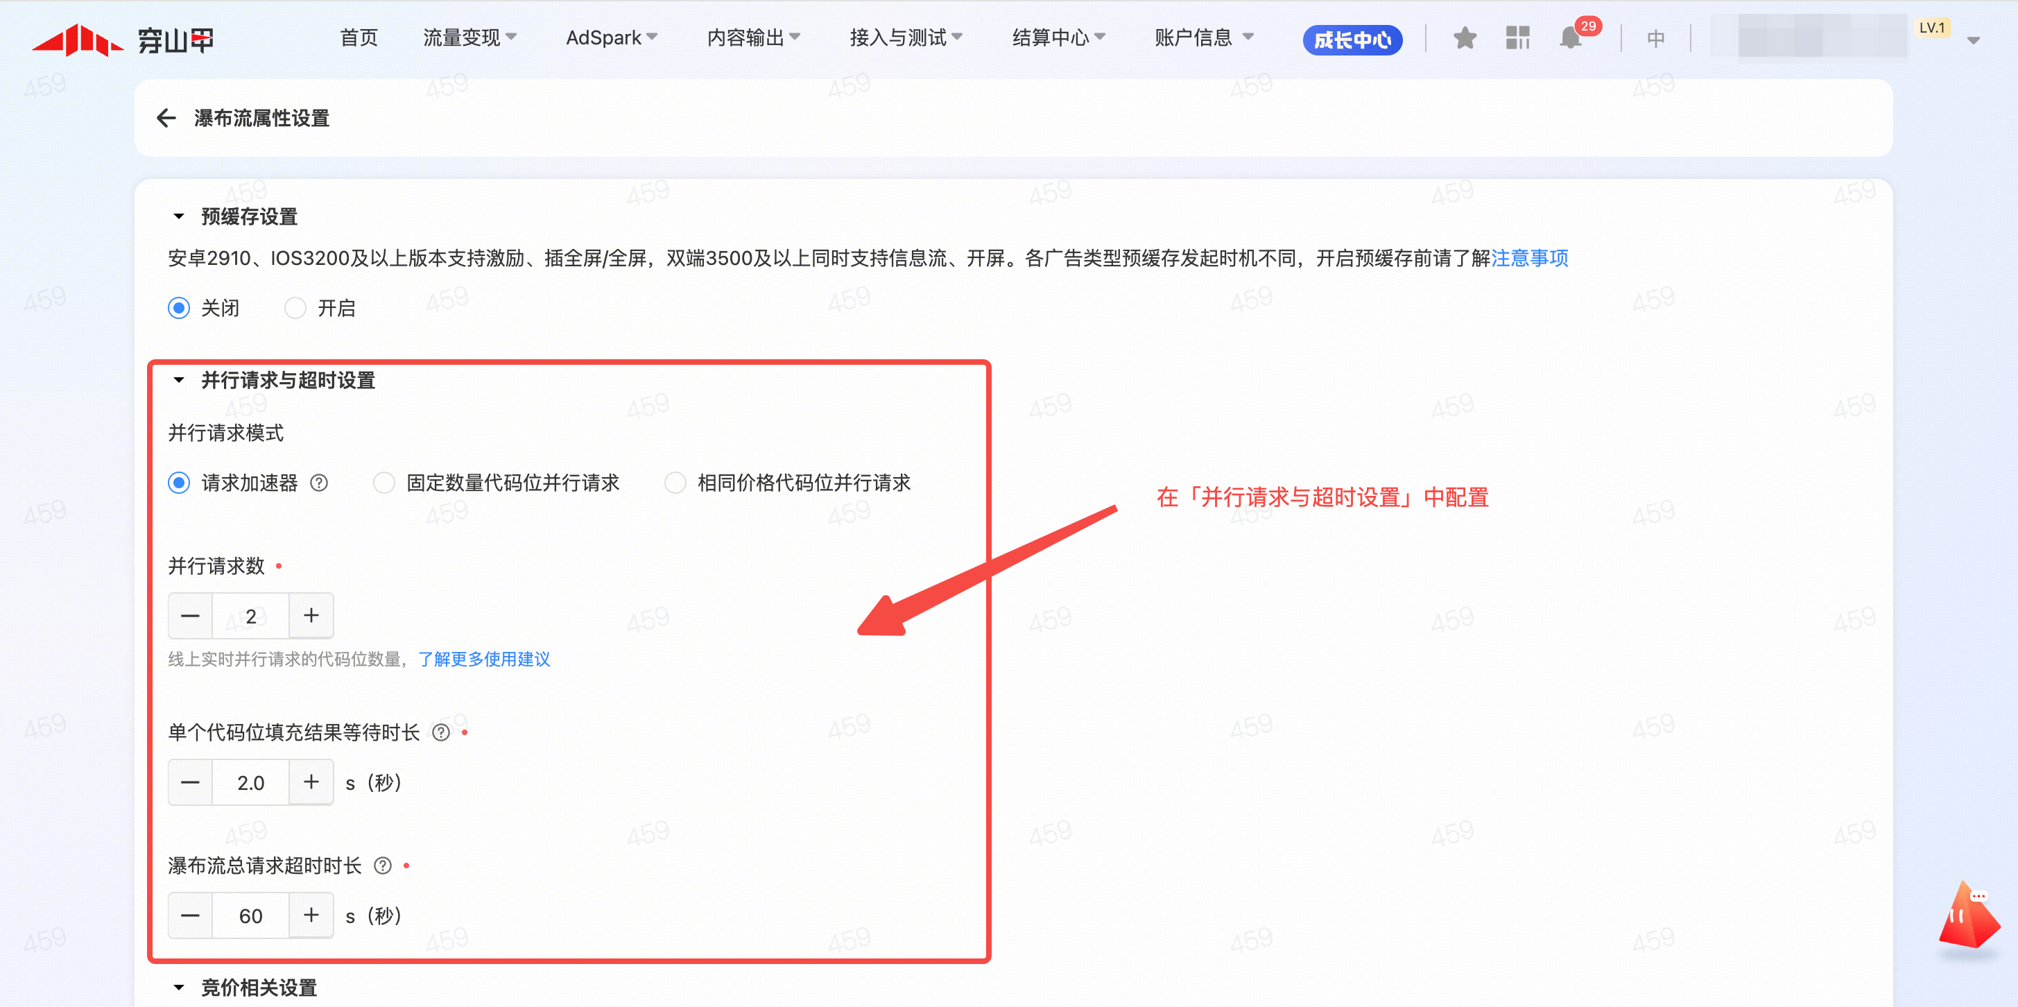Increase 并行请求数 with plus button

pyautogui.click(x=311, y=616)
